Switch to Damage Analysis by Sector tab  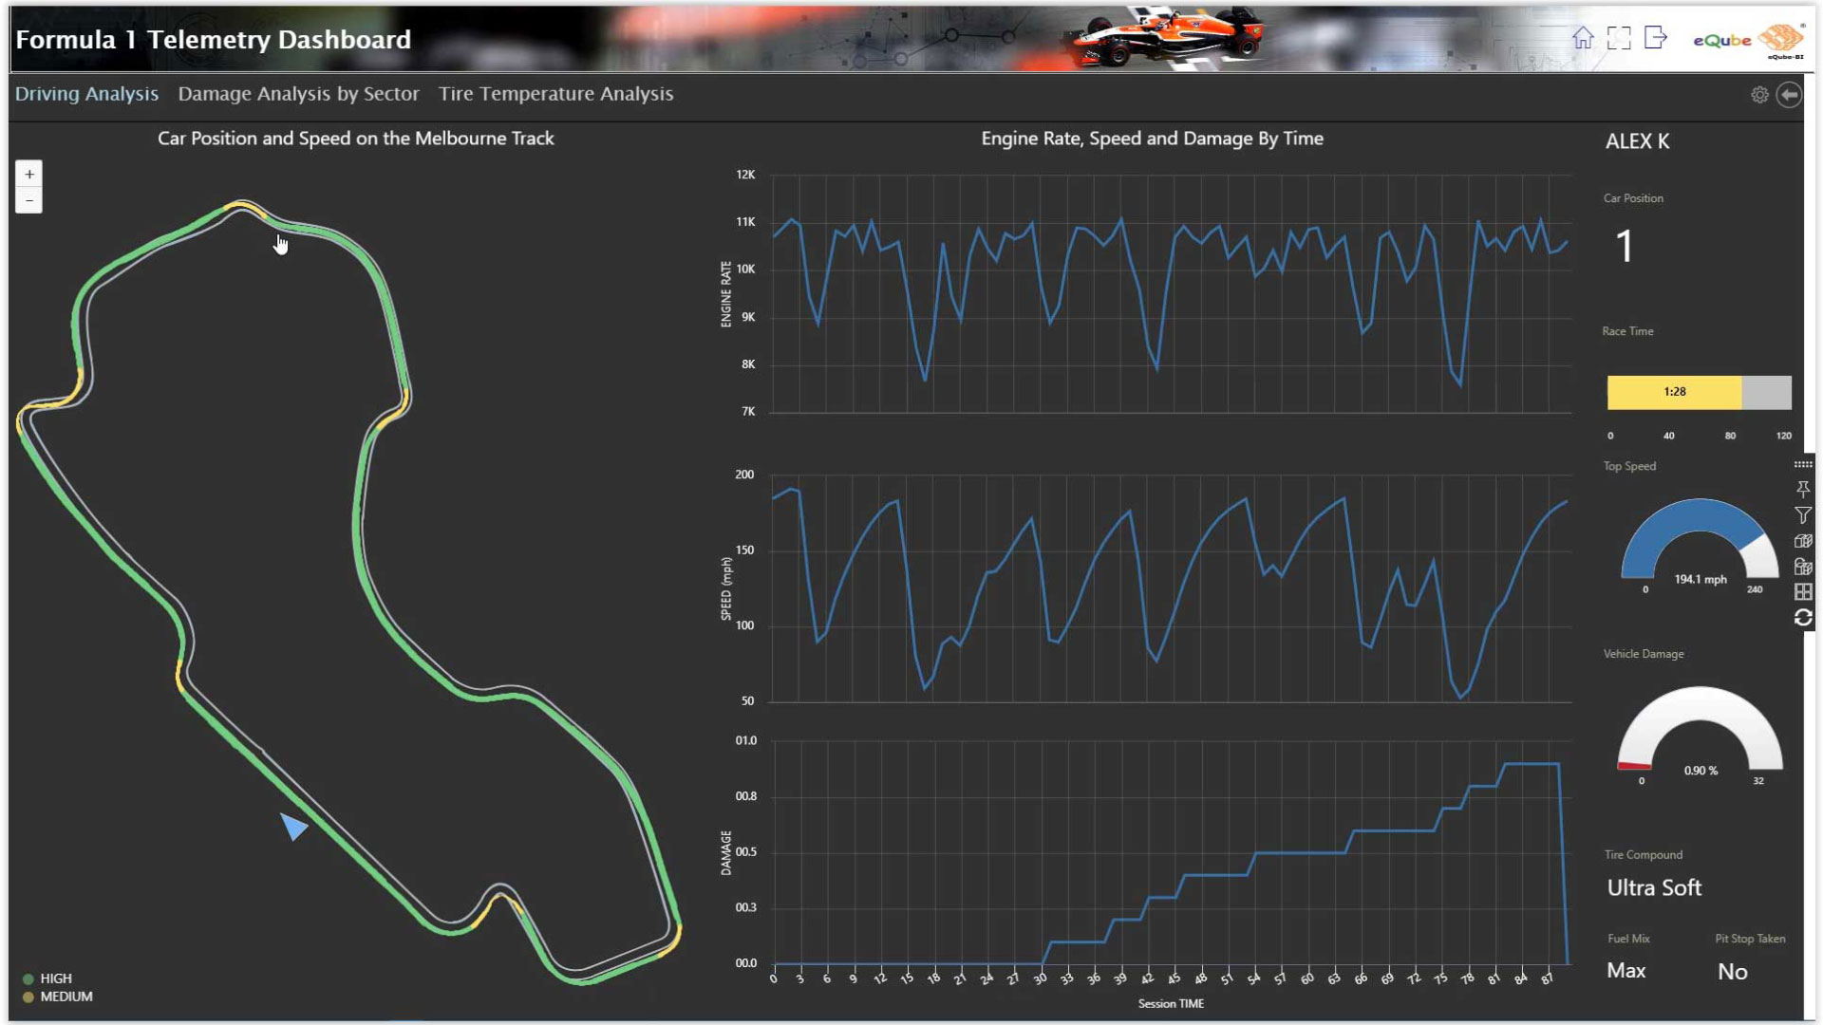[298, 94]
